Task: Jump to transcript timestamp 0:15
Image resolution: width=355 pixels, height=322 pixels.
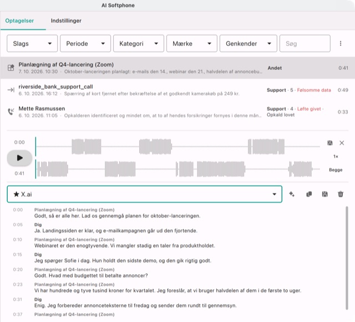Action: click(x=17, y=254)
